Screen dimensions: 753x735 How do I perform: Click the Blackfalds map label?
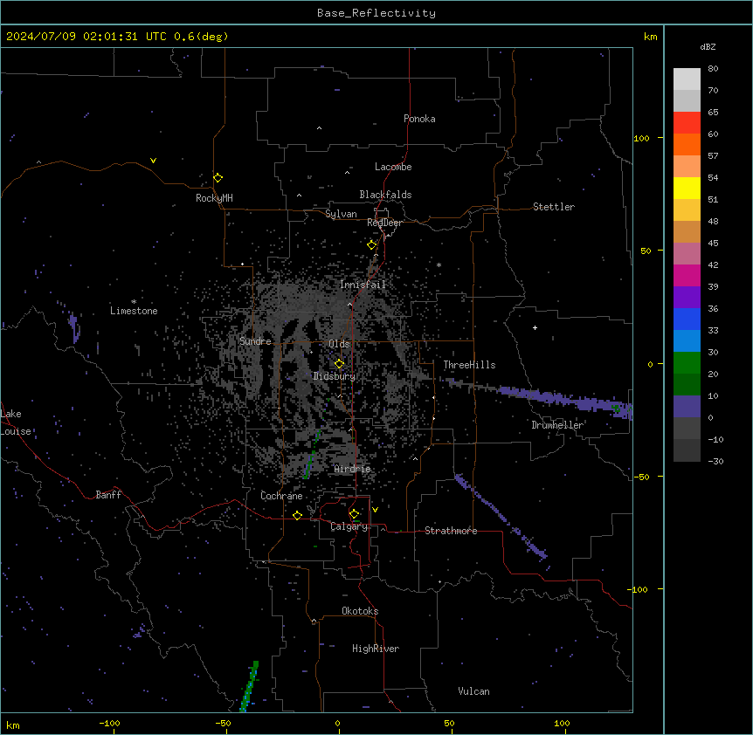coord(385,195)
